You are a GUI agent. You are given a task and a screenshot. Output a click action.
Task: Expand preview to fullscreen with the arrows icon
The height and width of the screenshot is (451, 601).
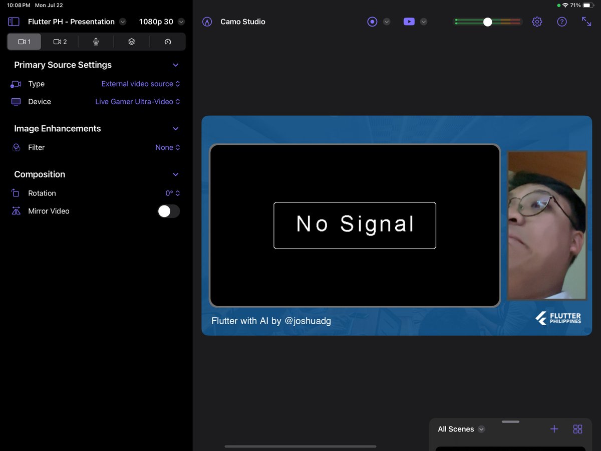pyautogui.click(x=586, y=22)
